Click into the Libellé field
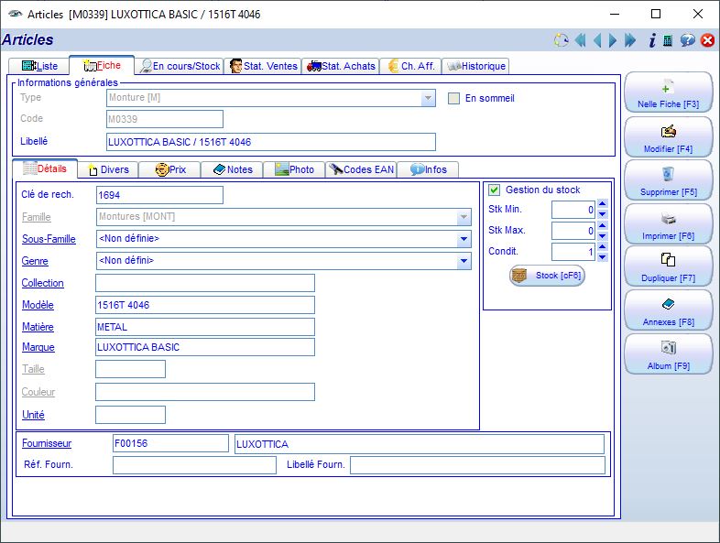720x543 pixels. (x=271, y=142)
